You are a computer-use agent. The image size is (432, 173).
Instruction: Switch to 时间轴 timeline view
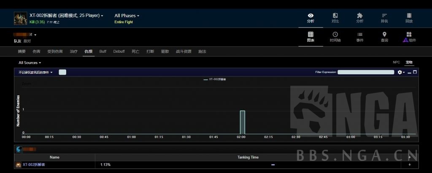[x=335, y=37]
